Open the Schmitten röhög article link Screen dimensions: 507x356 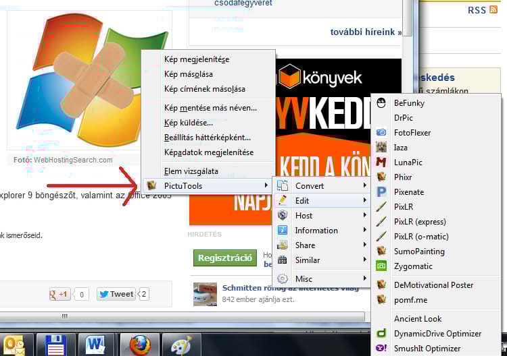coord(290,288)
